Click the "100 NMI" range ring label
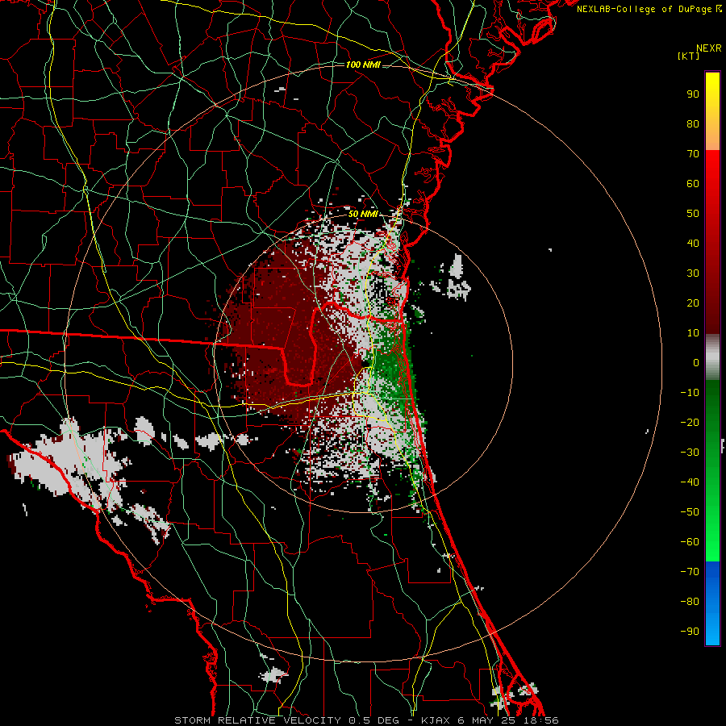Screen dimensions: 726x726 pyautogui.click(x=363, y=65)
